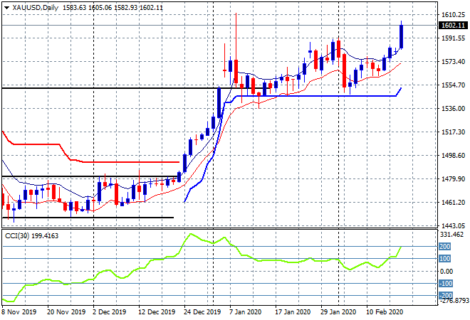Click price axis label 1536.00
The height and width of the screenshot is (320, 470).
tap(453, 108)
